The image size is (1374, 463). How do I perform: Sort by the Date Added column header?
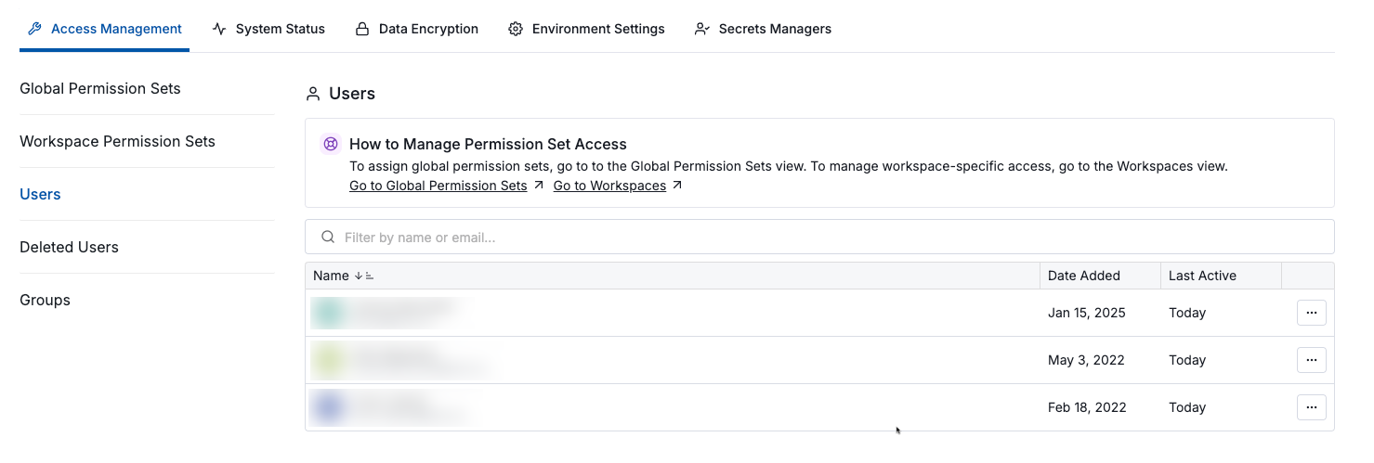point(1083,276)
